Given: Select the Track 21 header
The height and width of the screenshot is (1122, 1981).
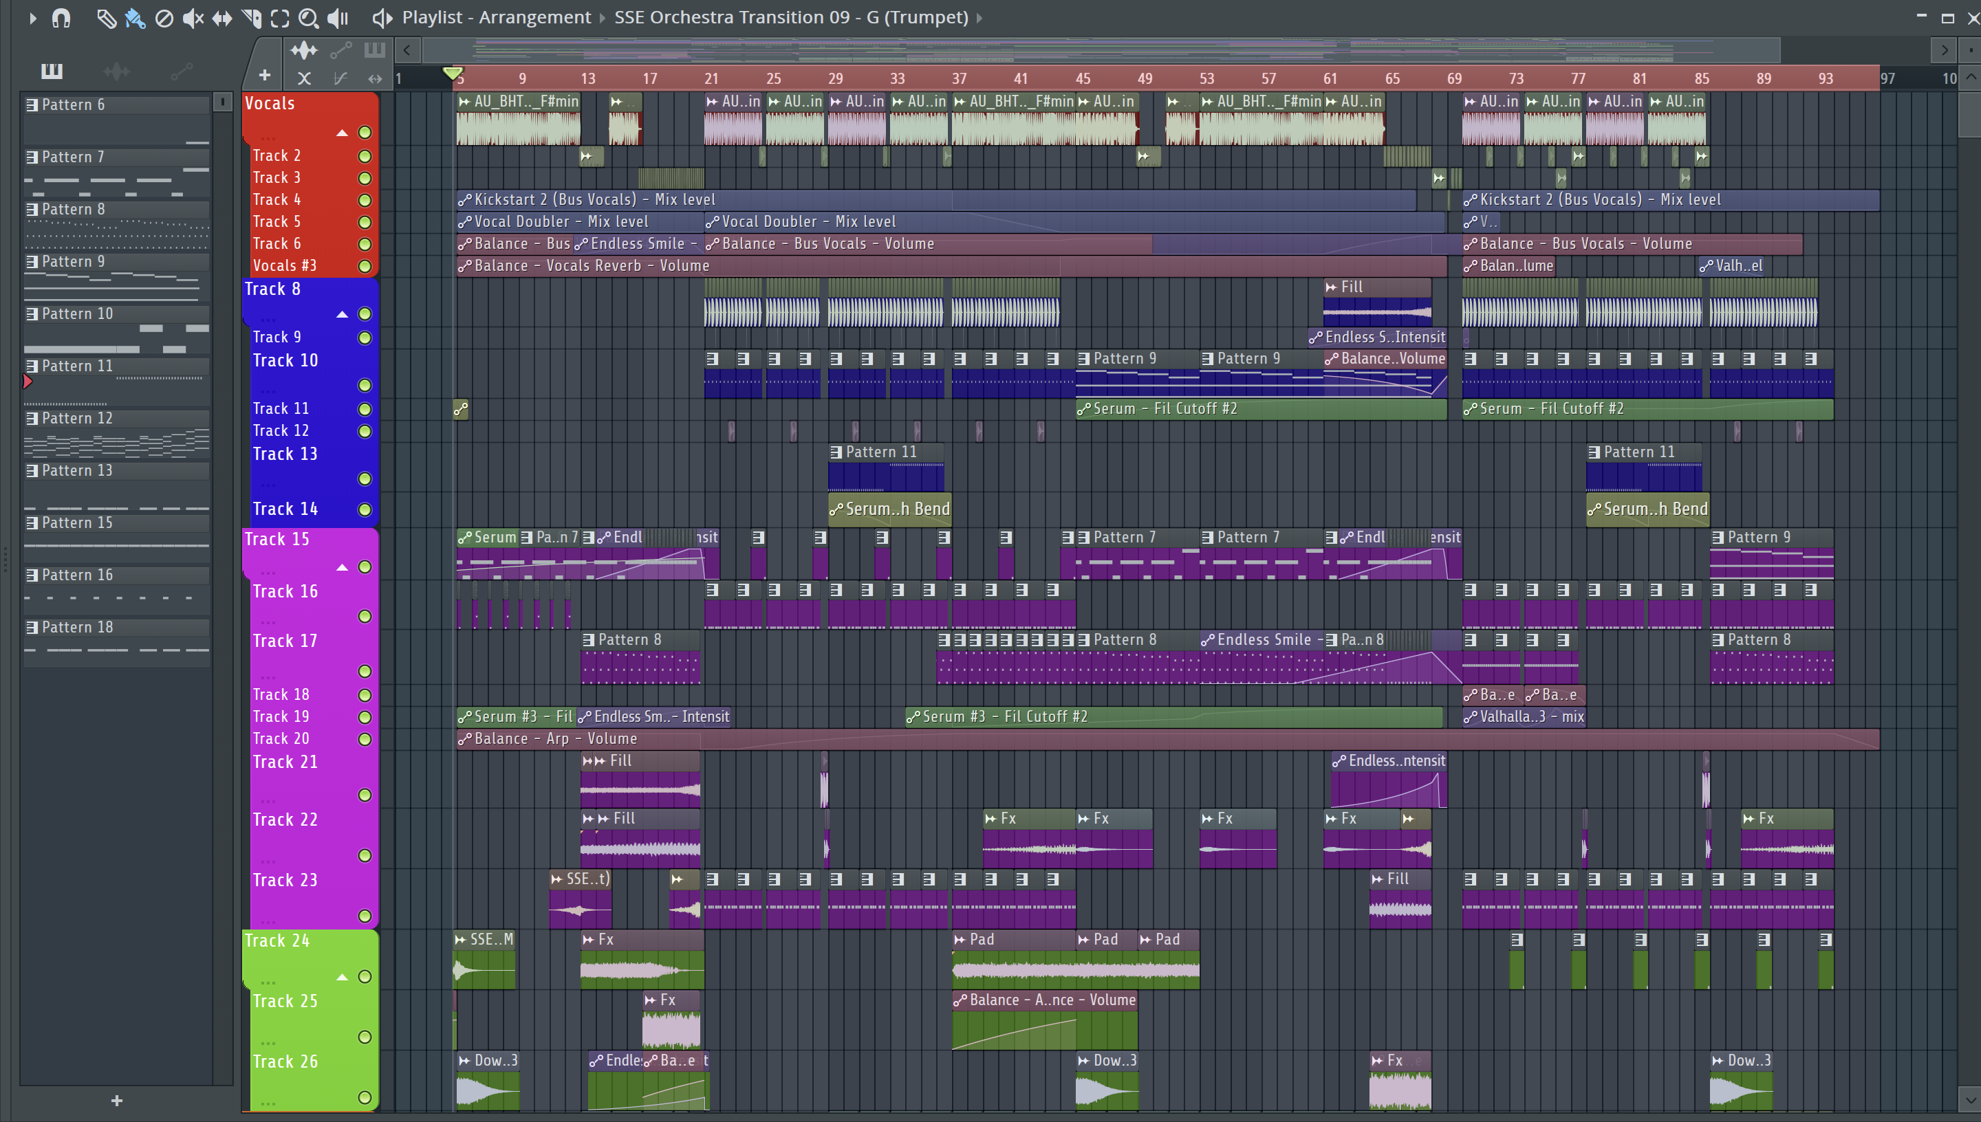Looking at the screenshot, I should [312, 778].
